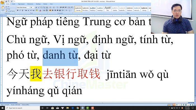
Task: Open the Mailings ribbon tab
Action: 38,4
